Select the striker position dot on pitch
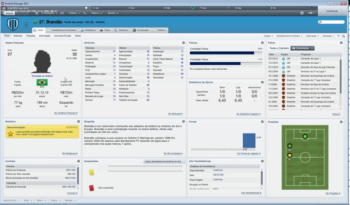 coord(305,136)
